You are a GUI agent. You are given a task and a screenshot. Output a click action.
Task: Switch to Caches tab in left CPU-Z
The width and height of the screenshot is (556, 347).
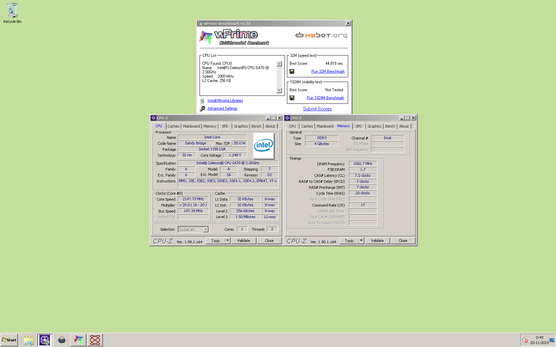click(173, 126)
